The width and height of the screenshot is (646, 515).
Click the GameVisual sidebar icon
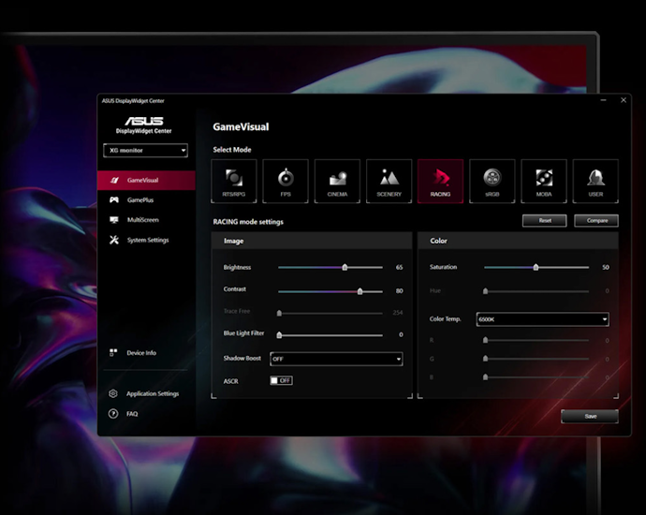[114, 180]
